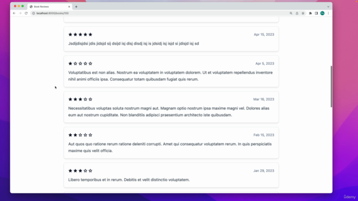The height and width of the screenshot is (201, 358).
Task: Click the third star of Jan 29 review
Action: pyautogui.click(x=81, y=171)
